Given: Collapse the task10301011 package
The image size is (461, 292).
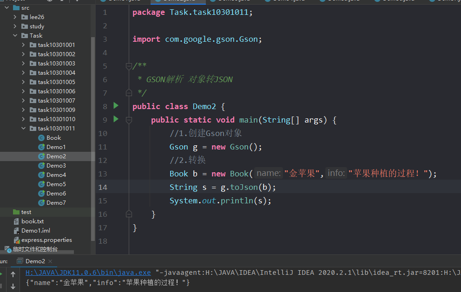Looking at the screenshot, I should pyautogui.click(x=23, y=129).
